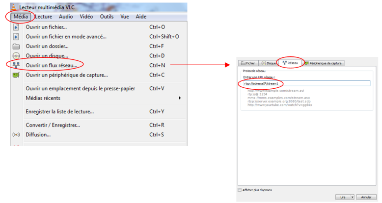Click the folder icon on Fichier tab
Viewport: 382px width, 203px height.
(x=243, y=63)
